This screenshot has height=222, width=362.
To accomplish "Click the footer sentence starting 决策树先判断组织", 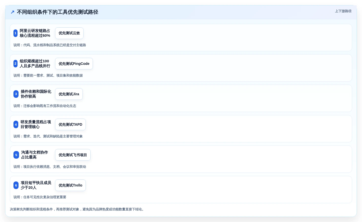I will (77, 209).
